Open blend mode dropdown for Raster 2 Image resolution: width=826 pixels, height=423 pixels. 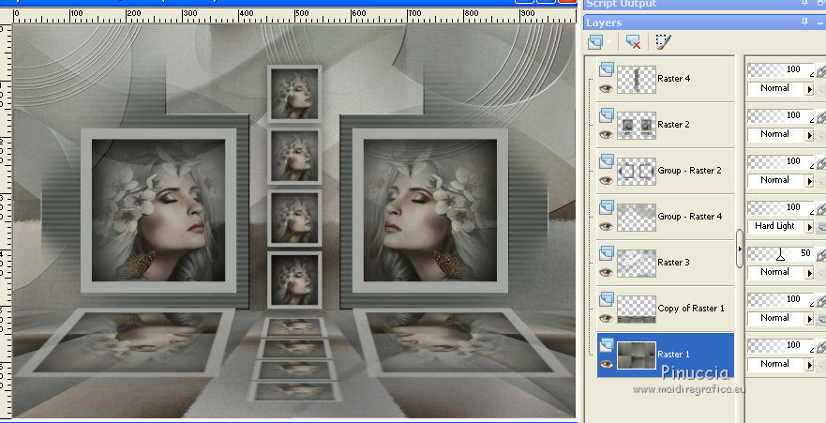coord(809,134)
